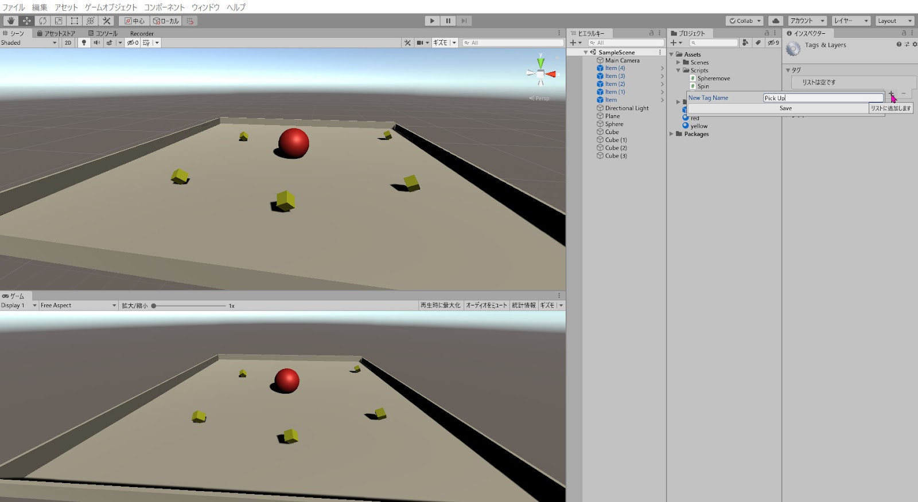Open the アセット menu
The image size is (918, 502).
click(x=66, y=7)
